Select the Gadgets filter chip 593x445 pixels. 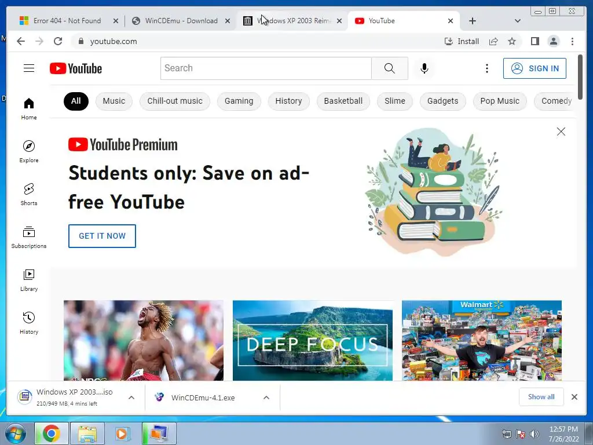coord(443,101)
